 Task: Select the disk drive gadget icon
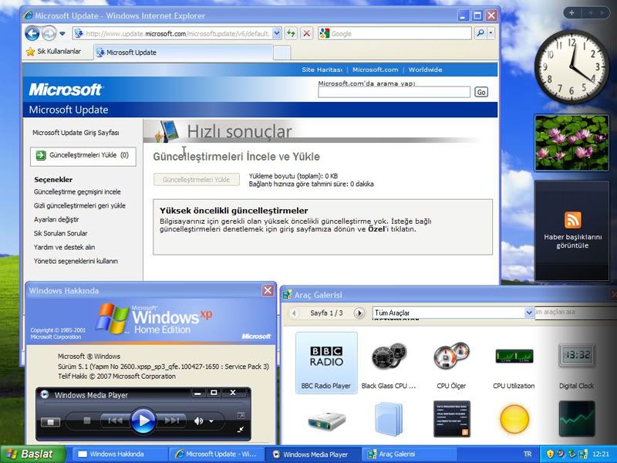coord(326,421)
